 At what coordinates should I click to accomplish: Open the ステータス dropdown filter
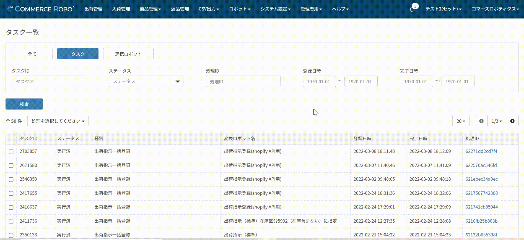[146, 81]
